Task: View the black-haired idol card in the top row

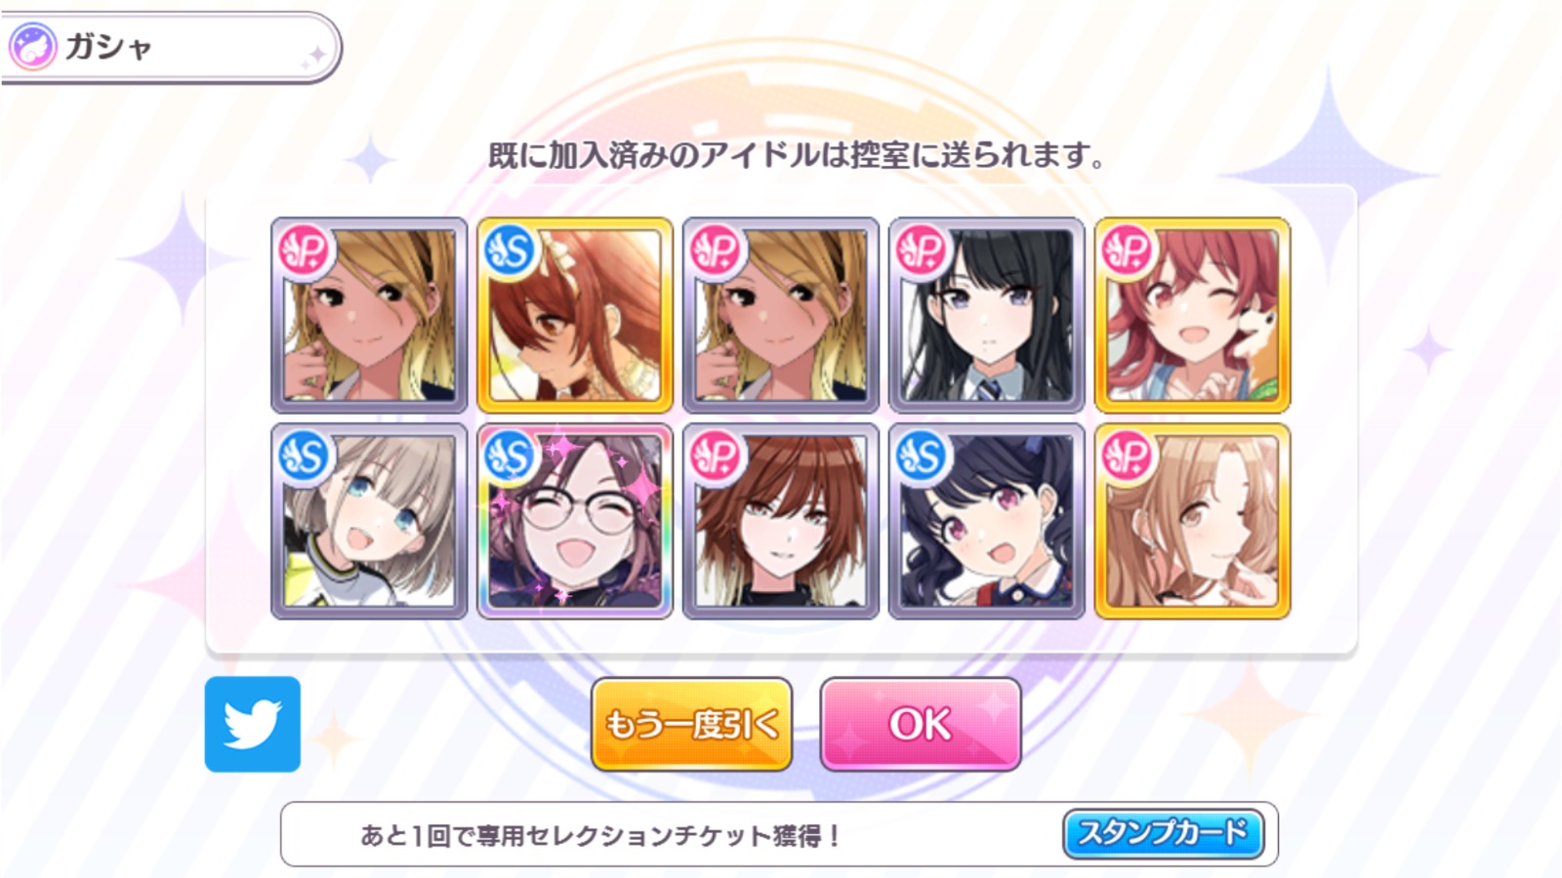Action: coord(986,315)
